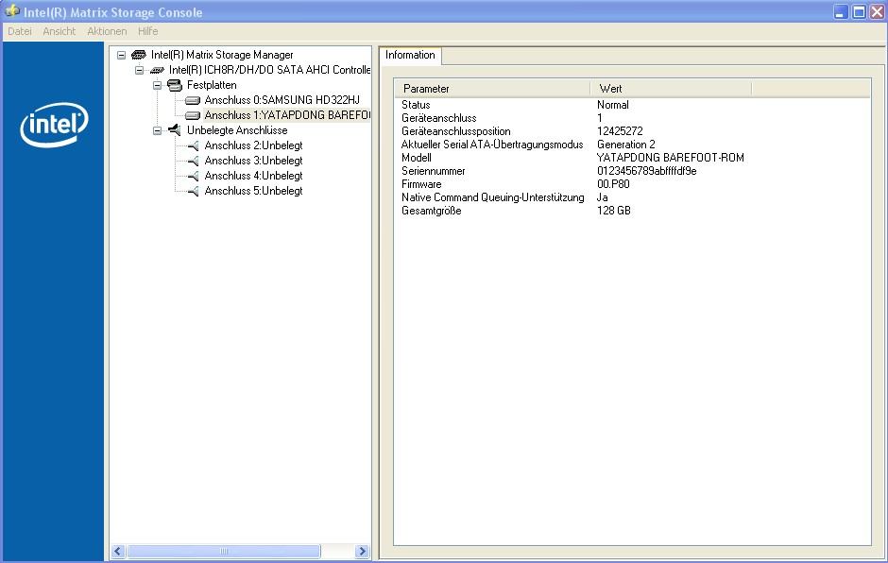Minimize the Matrix Storage Console window
This screenshot has height=563, width=888.
click(841, 12)
